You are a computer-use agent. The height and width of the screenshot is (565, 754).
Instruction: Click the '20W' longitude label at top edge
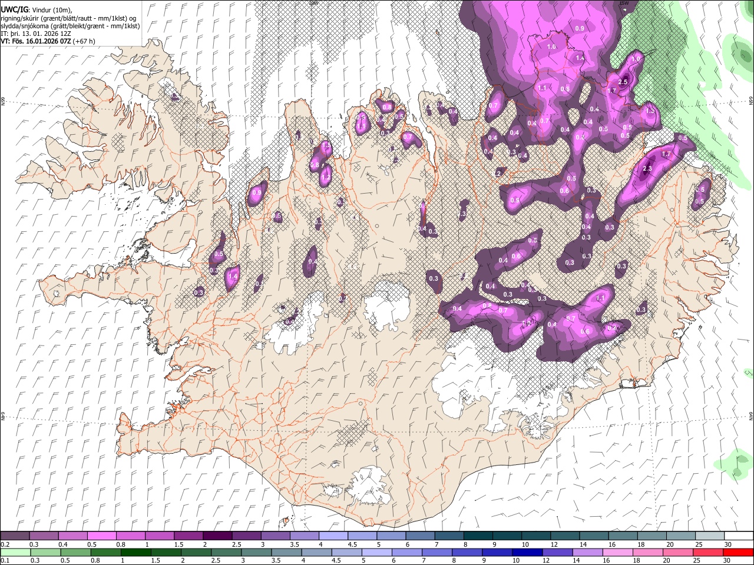pyautogui.click(x=313, y=3)
